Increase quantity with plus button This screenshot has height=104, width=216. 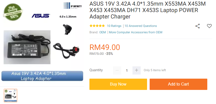[x=137, y=70]
